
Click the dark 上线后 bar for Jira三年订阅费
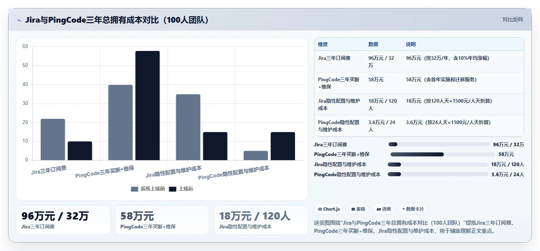pos(80,151)
